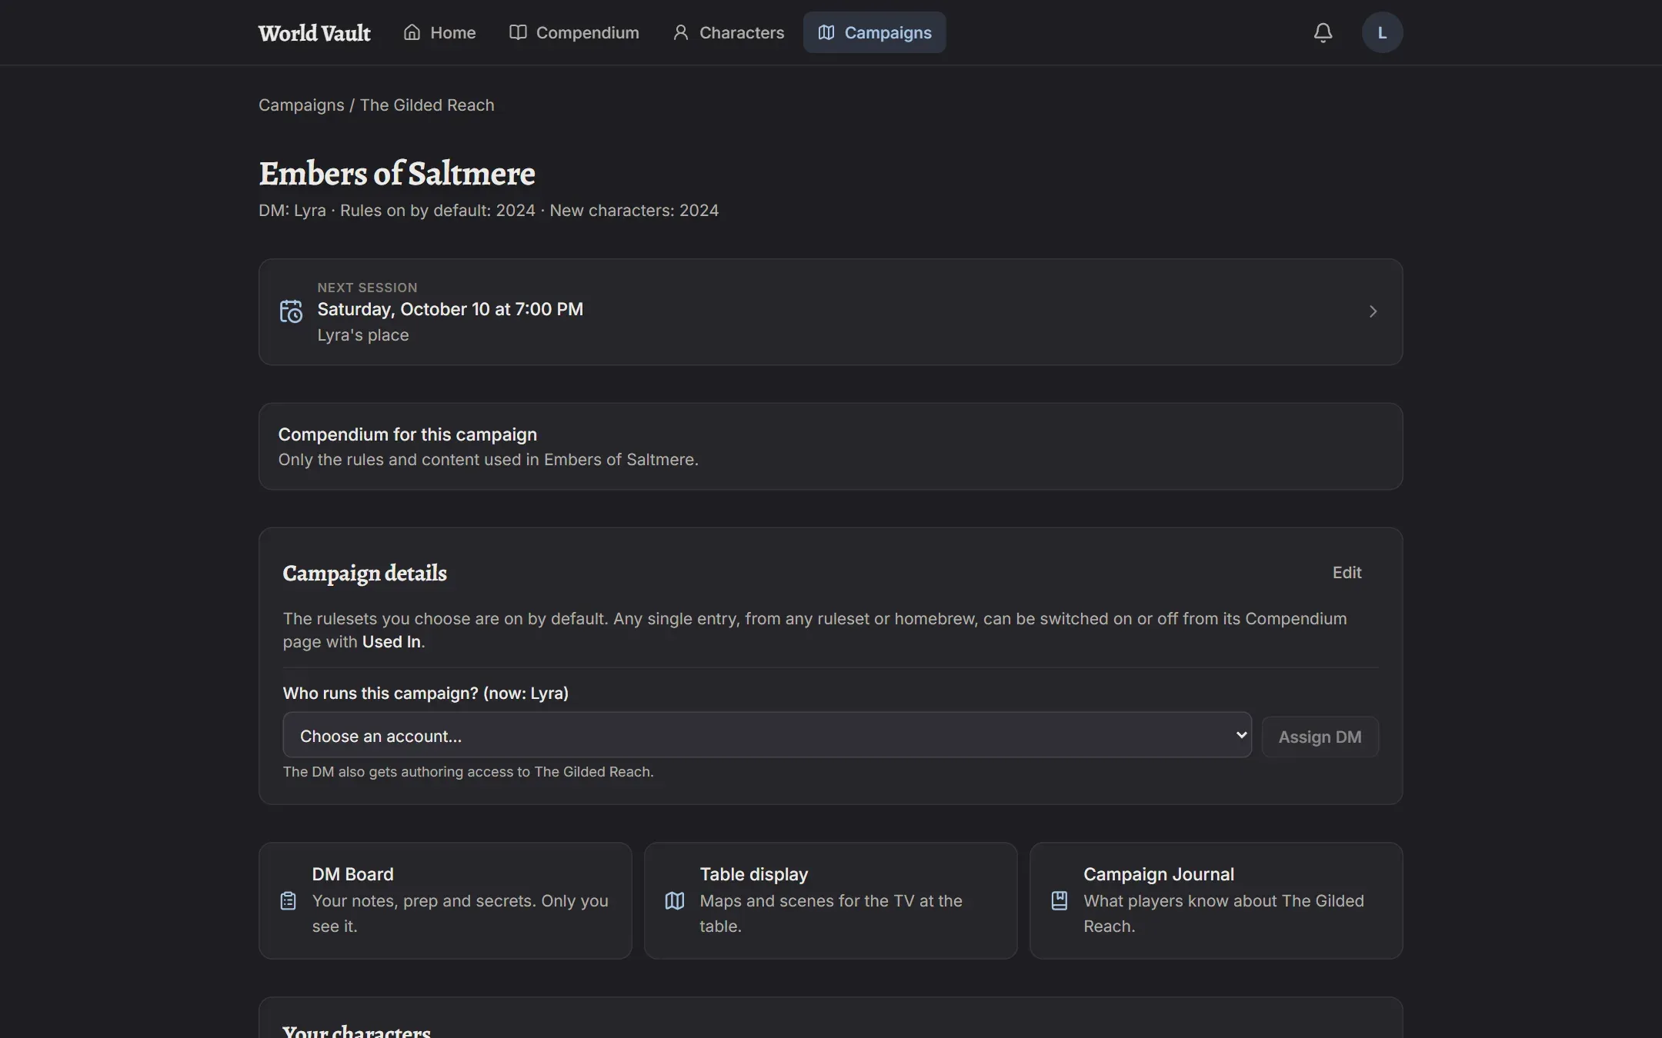Open the notifications bell icon
The height and width of the screenshot is (1038, 1662).
tap(1323, 32)
